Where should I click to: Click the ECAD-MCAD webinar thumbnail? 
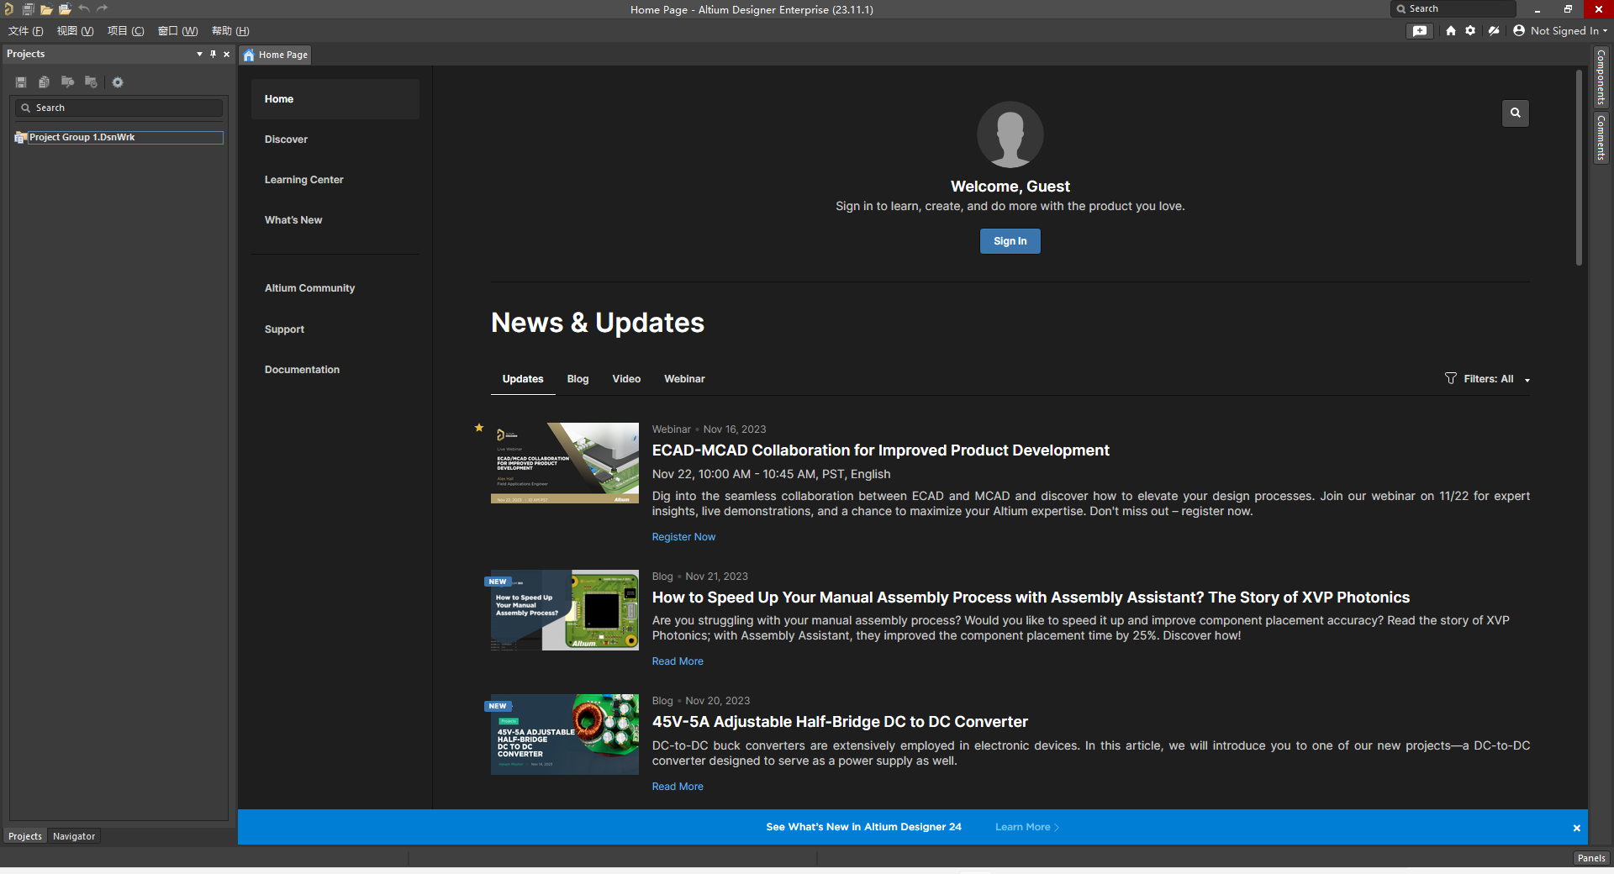tap(565, 463)
